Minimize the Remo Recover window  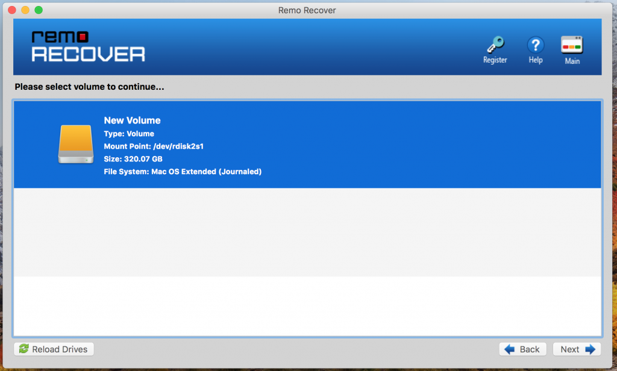coord(25,10)
